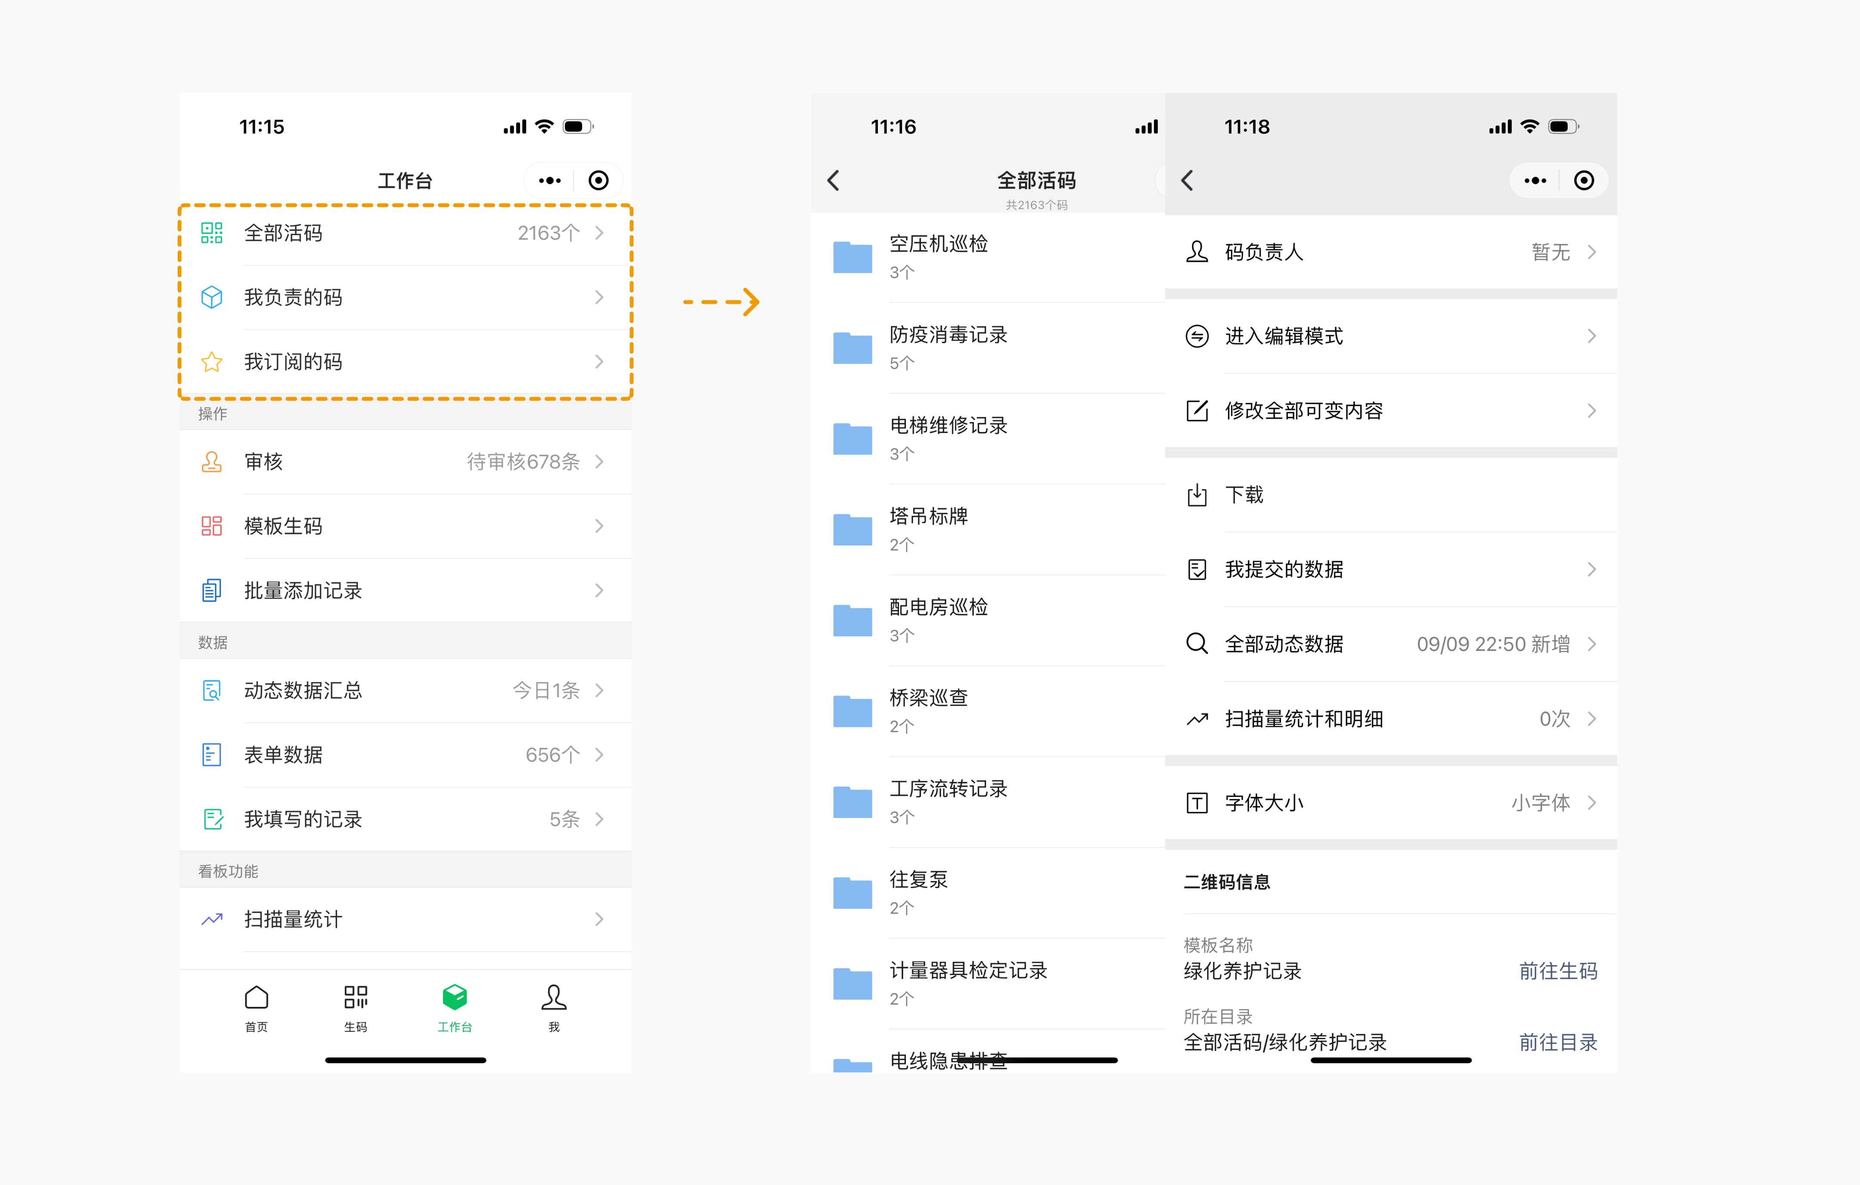The image size is (1860, 1185).
Task: Open the 扫描量统计和明细 row chevron
Action: coord(1592,719)
